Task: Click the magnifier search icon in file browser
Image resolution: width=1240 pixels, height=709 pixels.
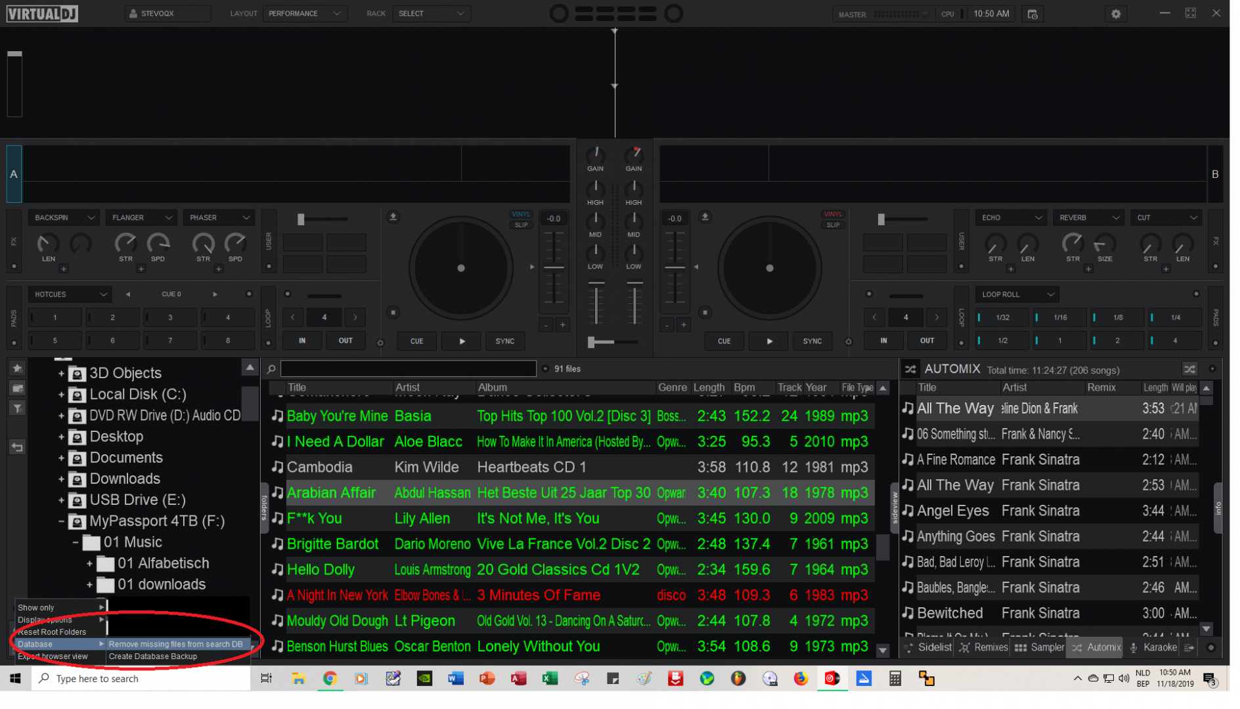Action: pos(271,369)
